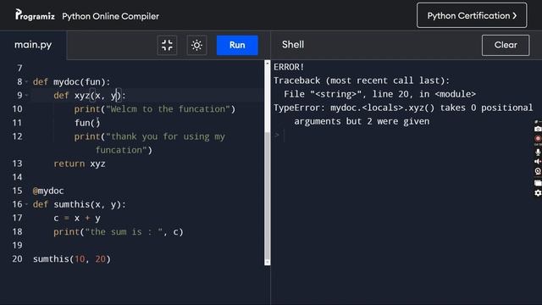
Task: Clear the Shell output
Action: click(506, 45)
